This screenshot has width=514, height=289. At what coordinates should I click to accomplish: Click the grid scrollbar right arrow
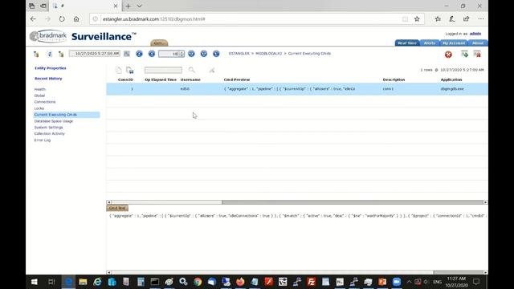point(485,202)
